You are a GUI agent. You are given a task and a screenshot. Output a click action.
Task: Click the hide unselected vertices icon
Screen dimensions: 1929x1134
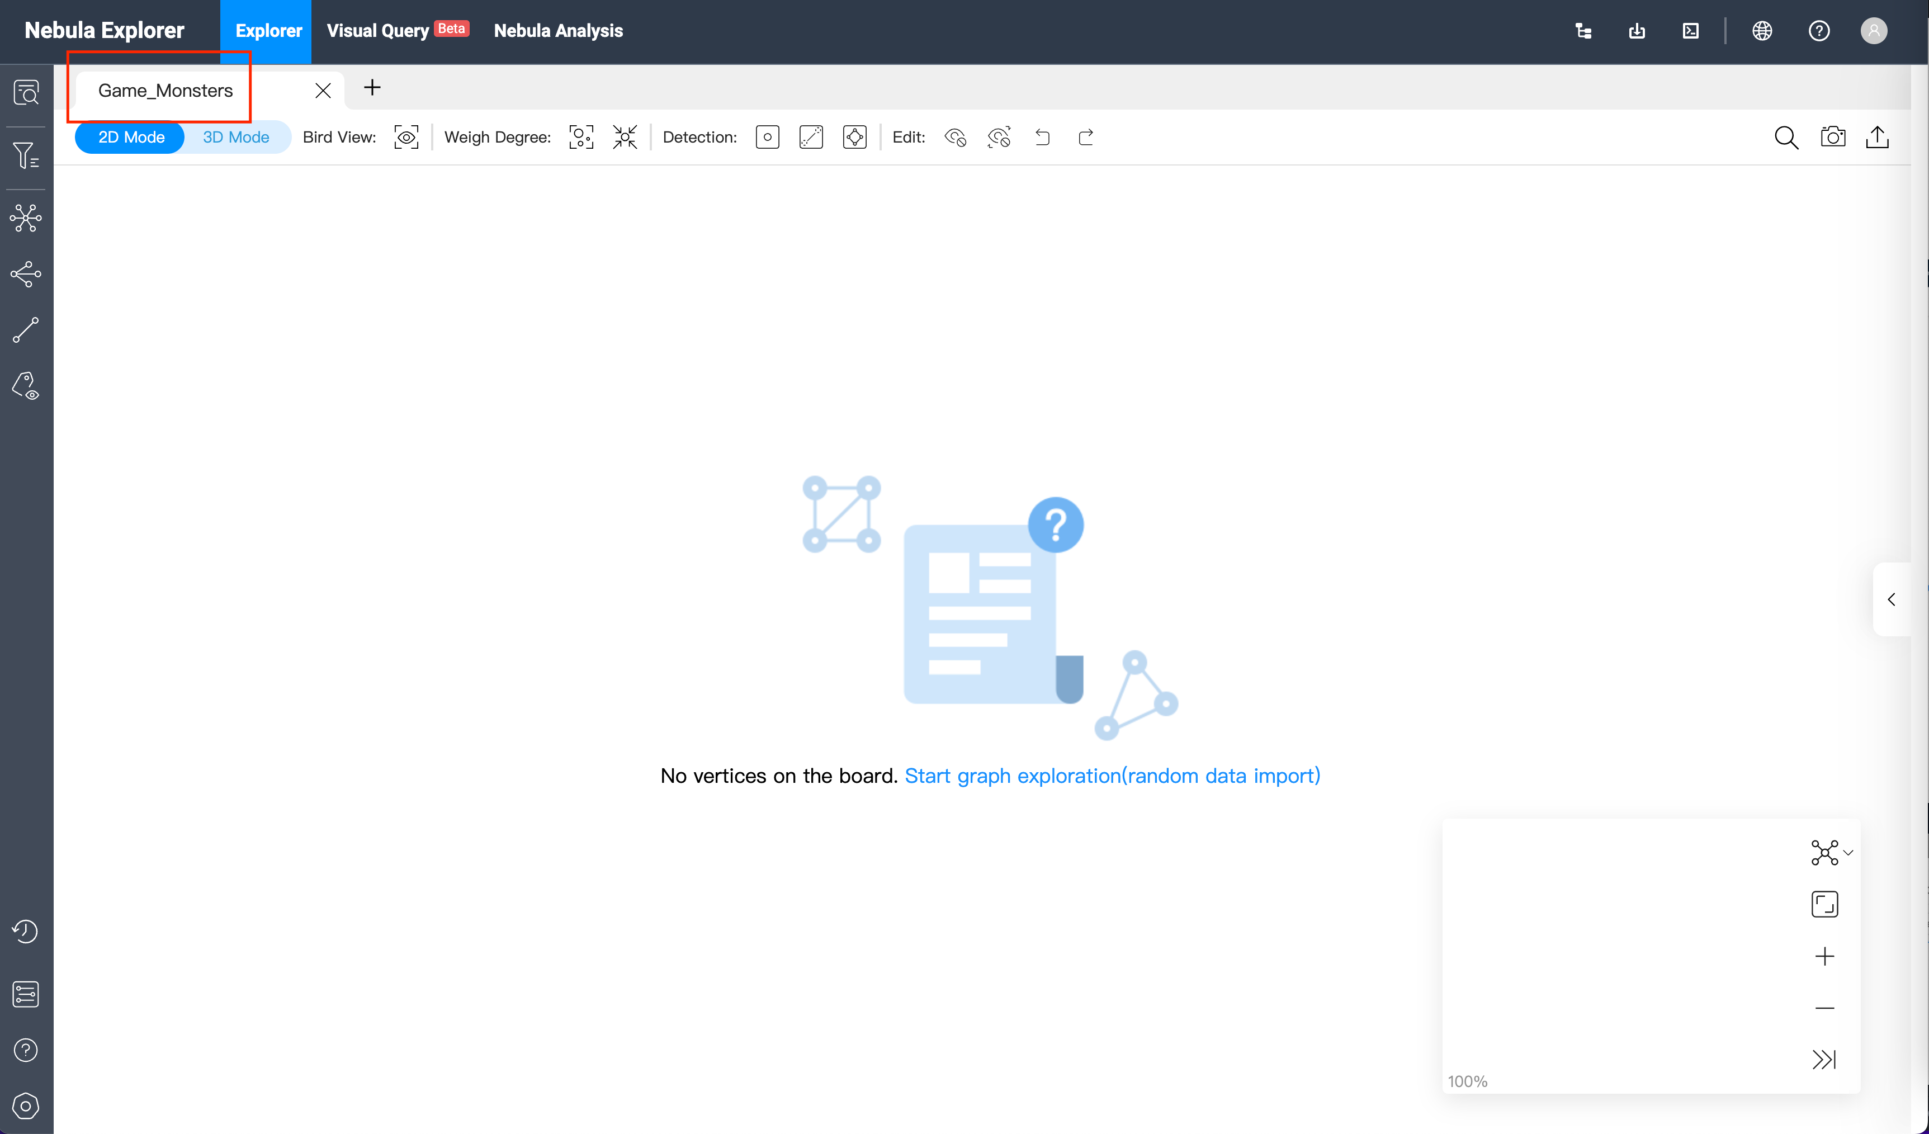pyautogui.click(x=999, y=138)
